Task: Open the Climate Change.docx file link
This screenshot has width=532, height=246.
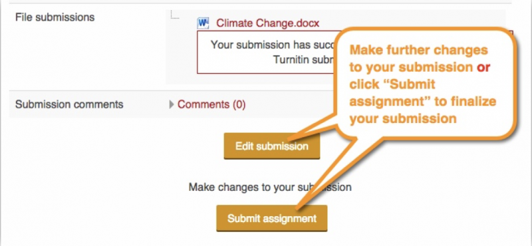Action: pos(268,23)
